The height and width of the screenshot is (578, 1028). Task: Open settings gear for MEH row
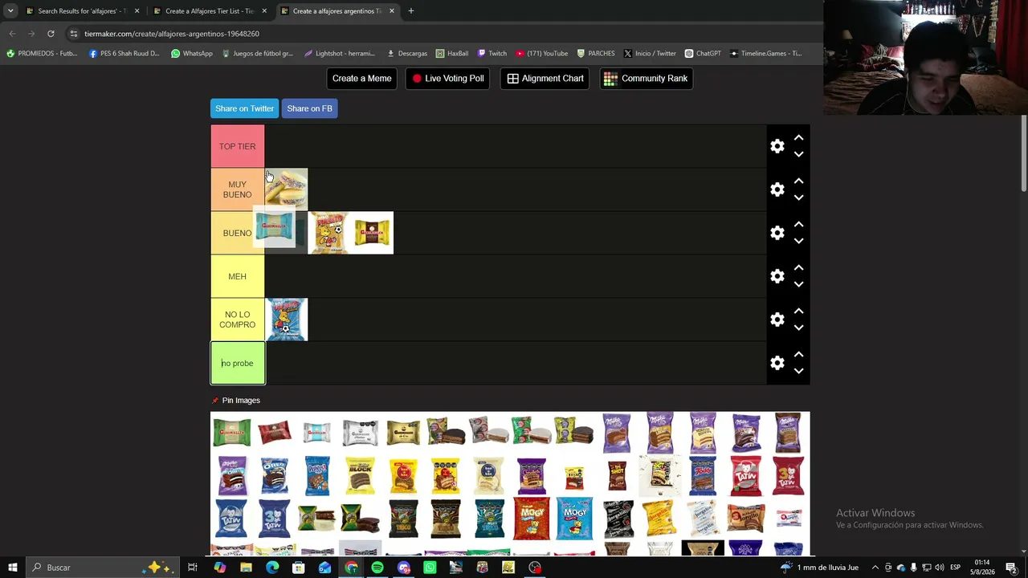(777, 276)
